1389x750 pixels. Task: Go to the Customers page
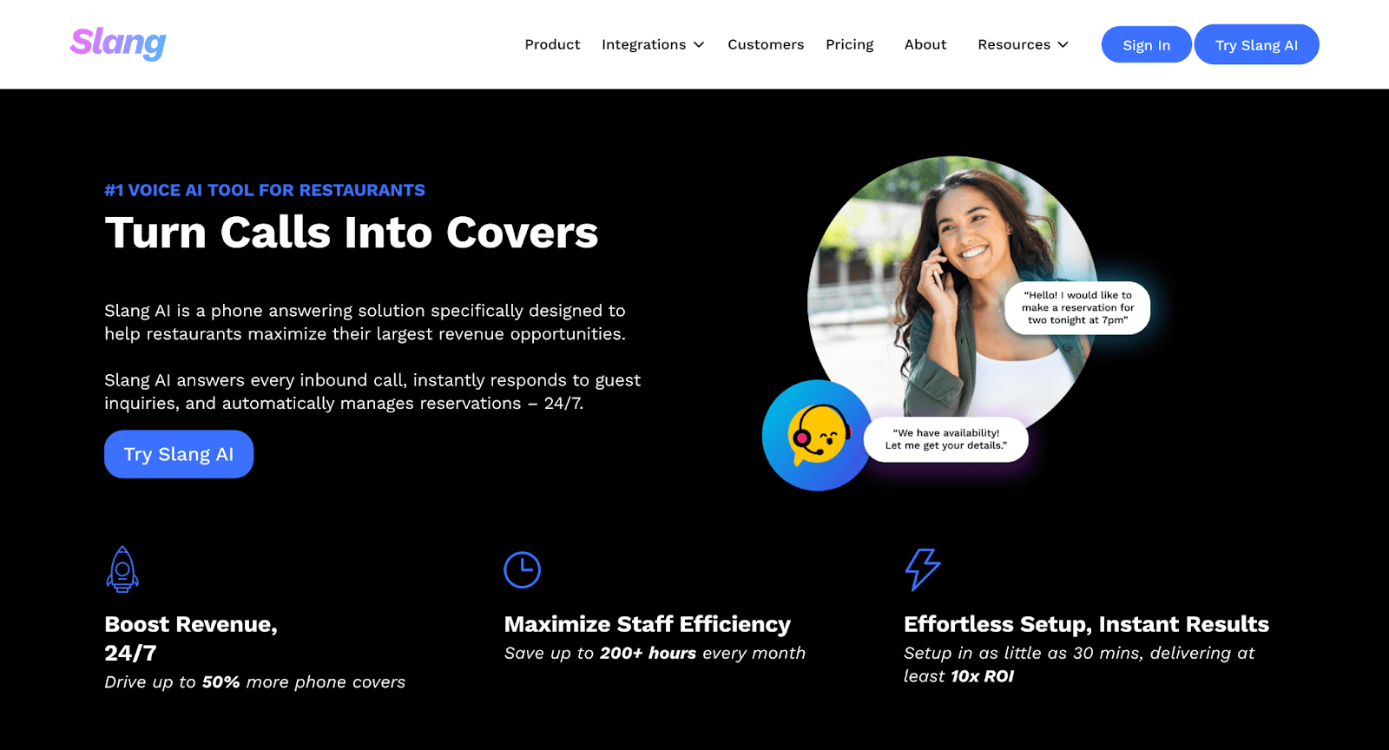pos(766,44)
